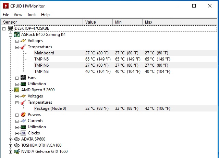Image resolution: width=219 pixels, height=158 pixels.
Task: Click the ASRock B450 motherboard icon
Action: (17, 35)
